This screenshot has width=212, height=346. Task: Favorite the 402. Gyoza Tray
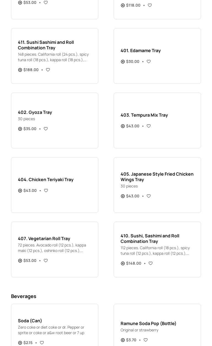[x=46, y=129]
